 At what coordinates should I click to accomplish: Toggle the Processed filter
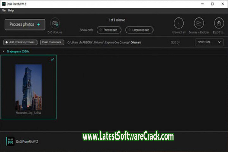tap(109, 30)
